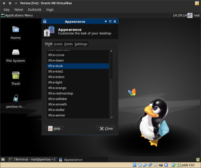201x168 pixels.
Task: Click the network adapters status icon
Action: coord(150,165)
